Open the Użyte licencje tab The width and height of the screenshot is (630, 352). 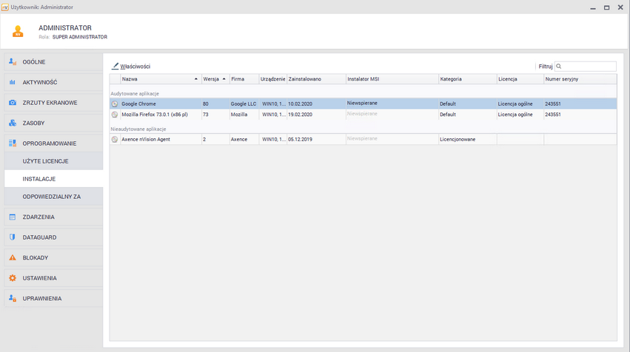(45, 160)
